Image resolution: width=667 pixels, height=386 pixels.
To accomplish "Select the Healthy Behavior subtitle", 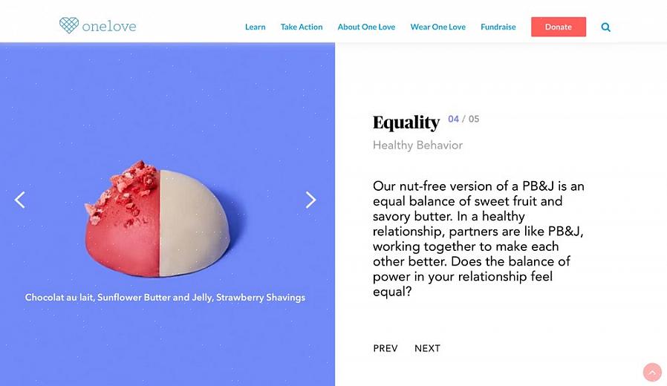I will pos(417,145).
